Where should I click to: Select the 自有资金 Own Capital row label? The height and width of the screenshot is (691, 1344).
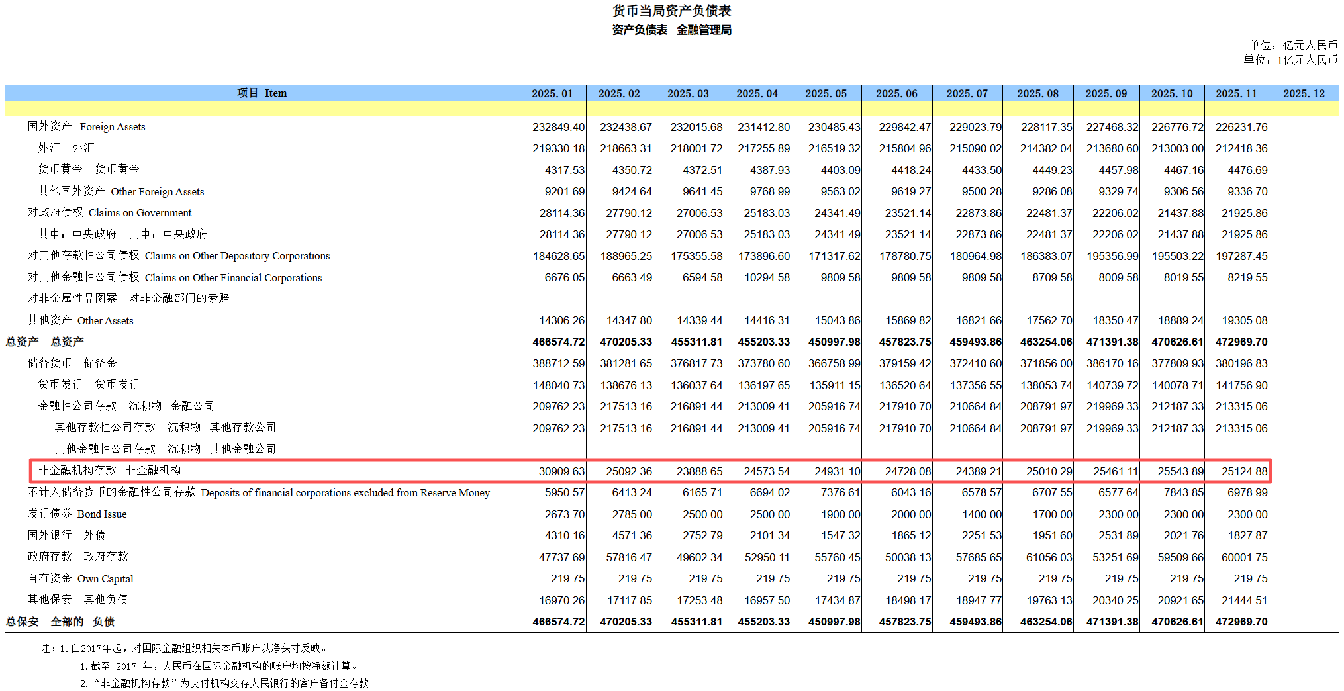pyautogui.click(x=80, y=578)
